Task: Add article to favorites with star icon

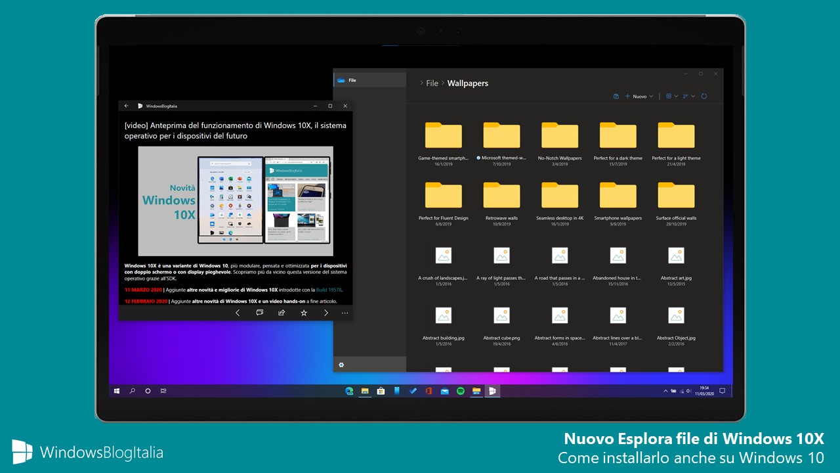Action: point(304,313)
